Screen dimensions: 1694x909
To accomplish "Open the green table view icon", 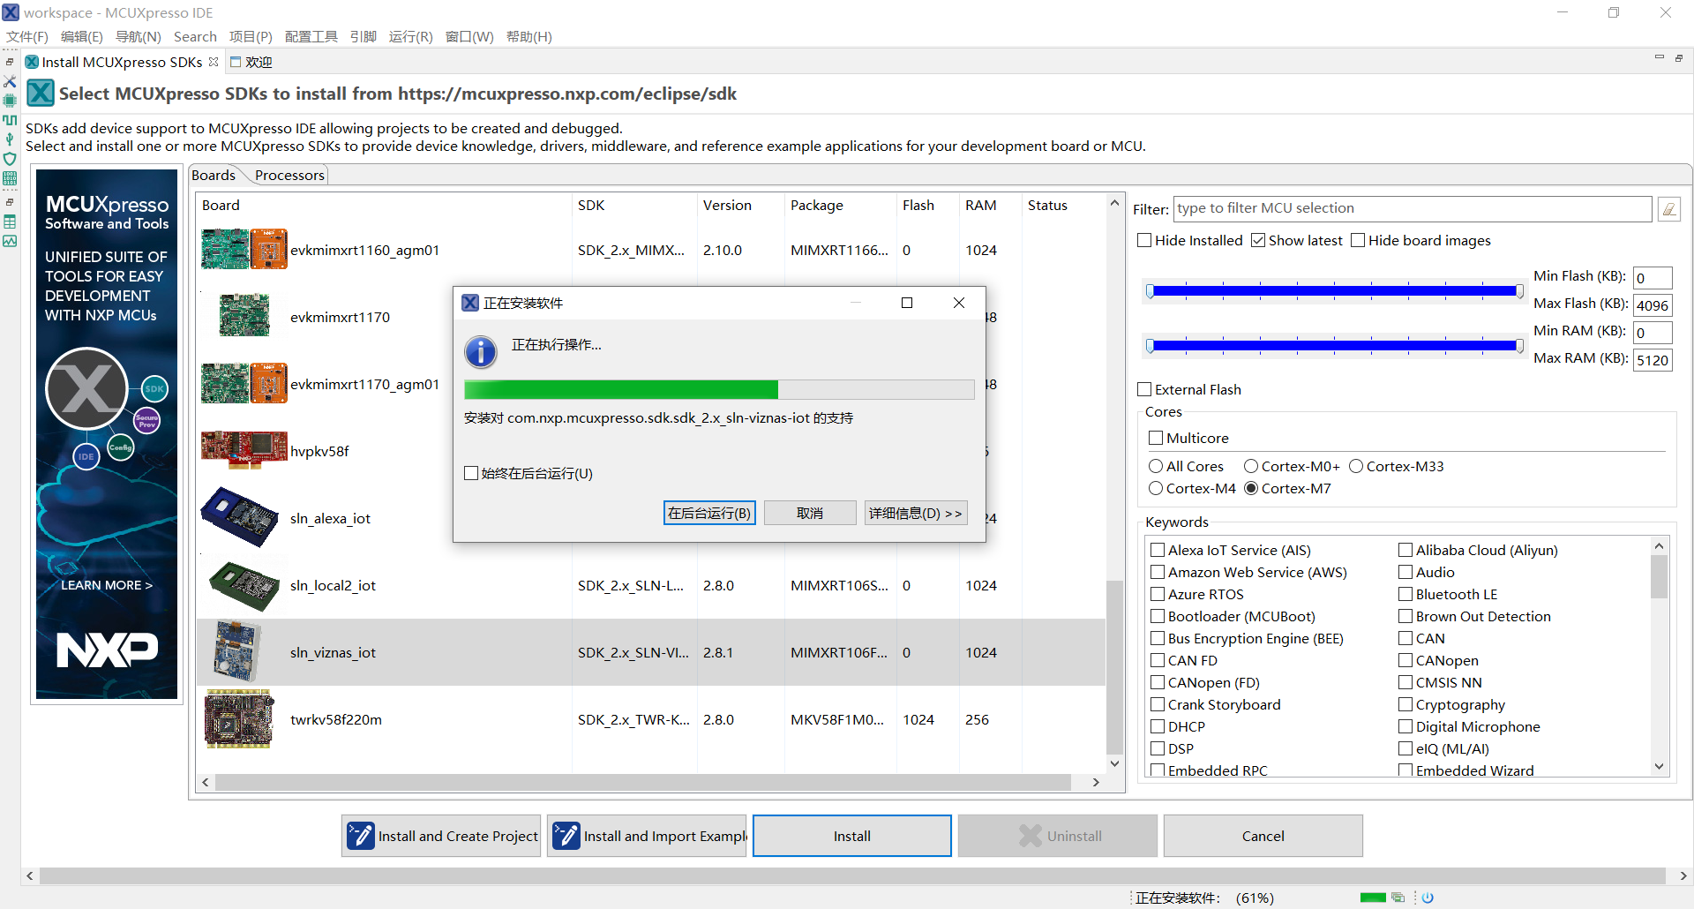I will tap(10, 222).
